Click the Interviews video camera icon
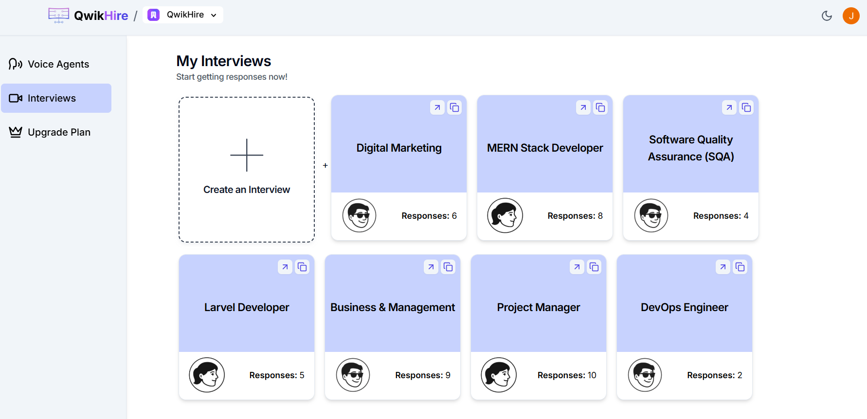Image resolution: width=867 pixels, height=419 pixels. [x=16, y=98]
